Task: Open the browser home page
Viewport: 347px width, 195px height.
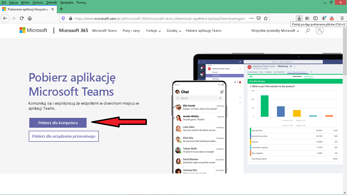Action: point(30,18)
